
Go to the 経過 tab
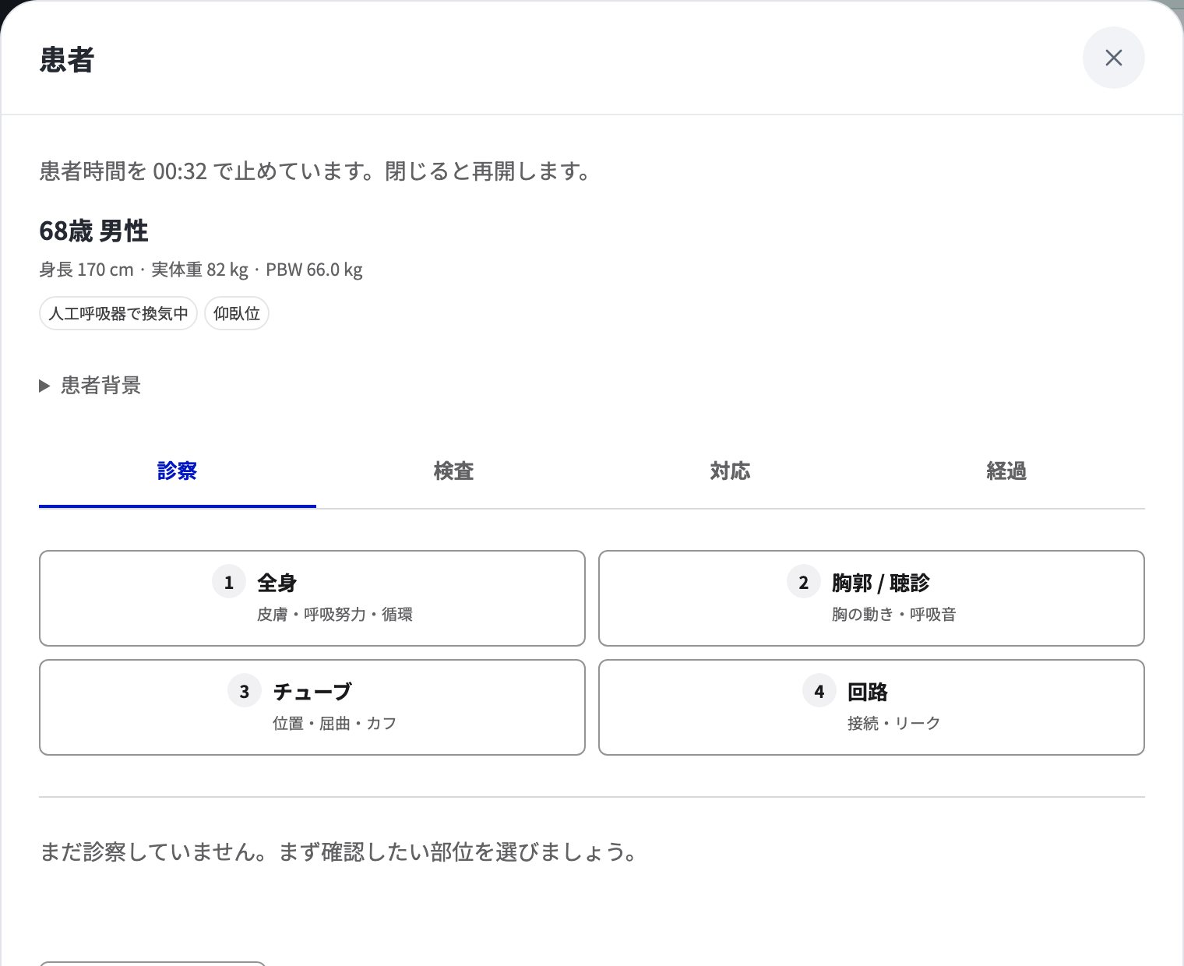coord(1006,471)
